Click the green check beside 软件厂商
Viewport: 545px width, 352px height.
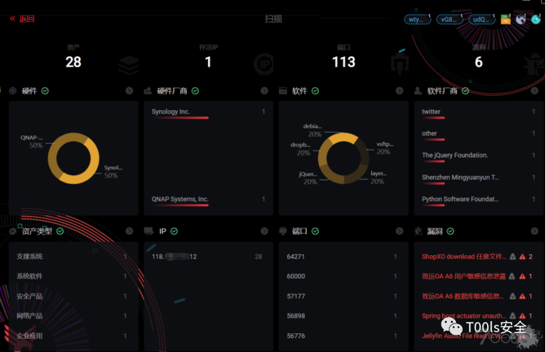tap(465, 91)
